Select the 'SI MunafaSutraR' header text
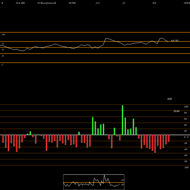 coord(47,3)
